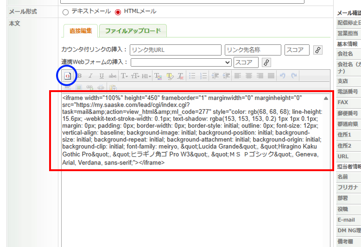Switch to ファイルアップロード tab
Viewport: 361px width, 247px height.
coord(133,31)
